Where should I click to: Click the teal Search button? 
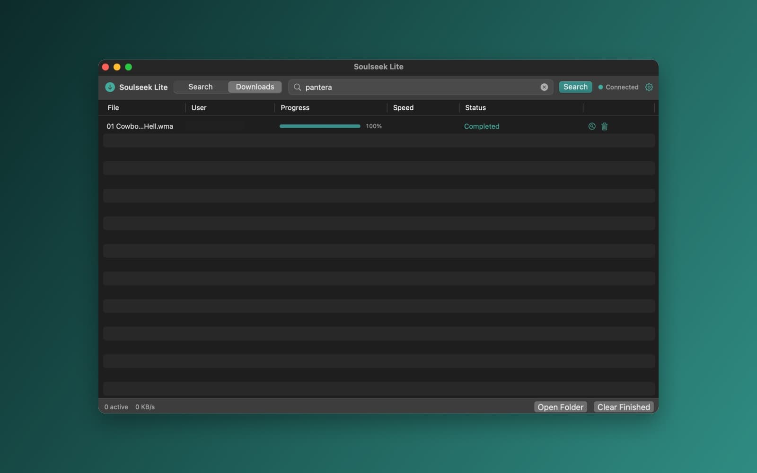click(575, 87)
